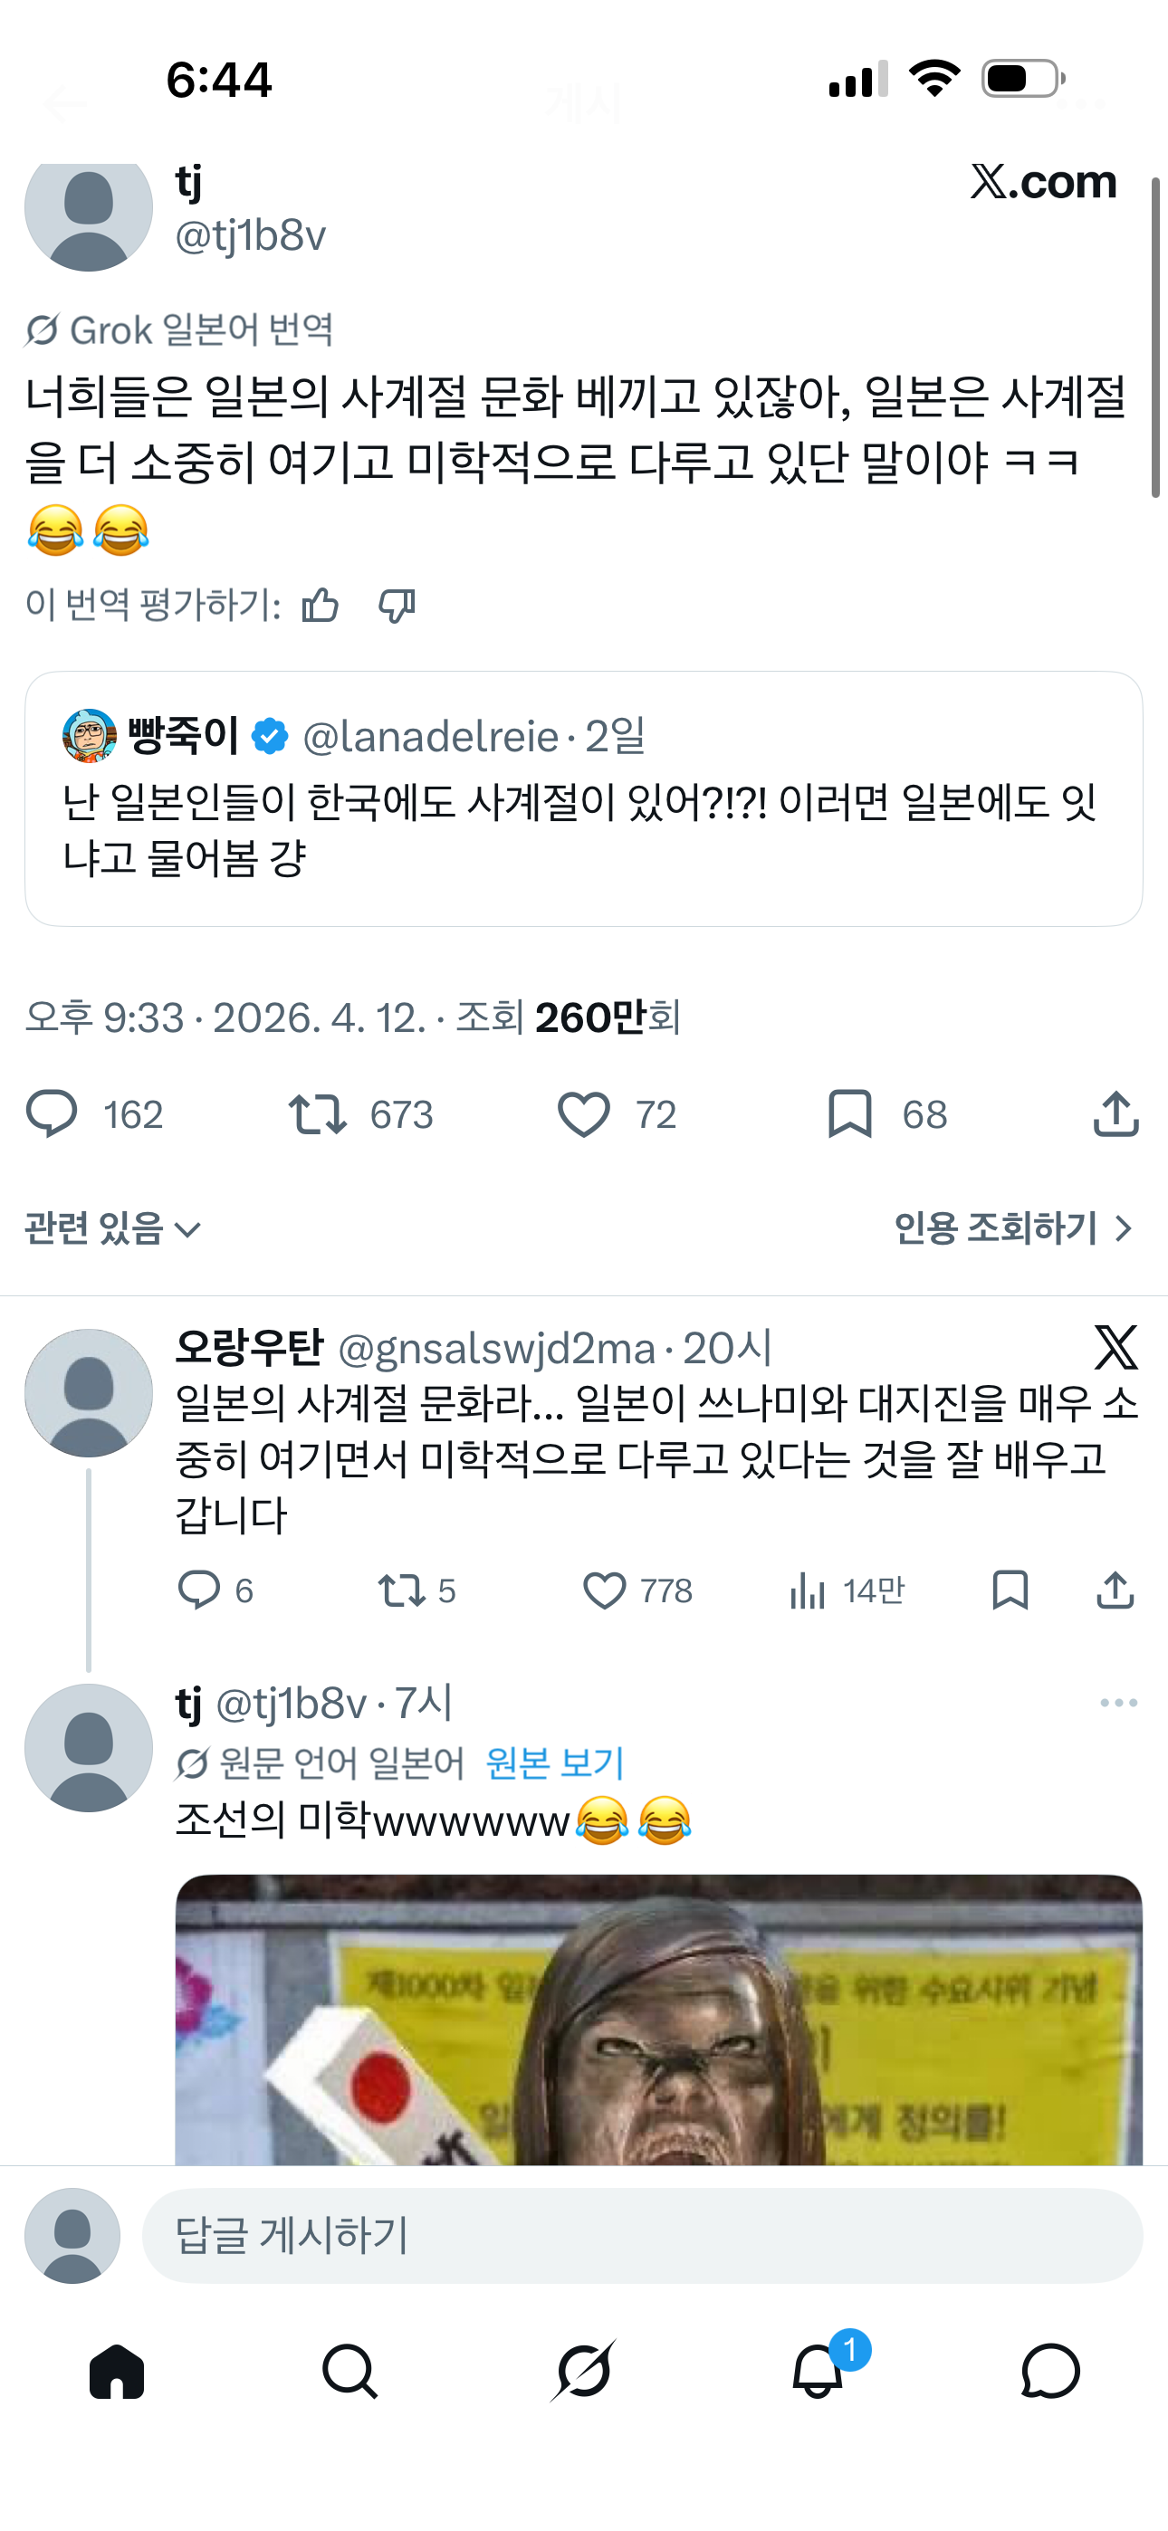Screen dimensions: 1168x2531
Task: Open notifications bell with one badge
Action: point(818,2371)
